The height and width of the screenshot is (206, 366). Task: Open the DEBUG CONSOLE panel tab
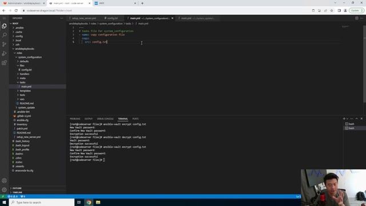click(x=105, y=118)
